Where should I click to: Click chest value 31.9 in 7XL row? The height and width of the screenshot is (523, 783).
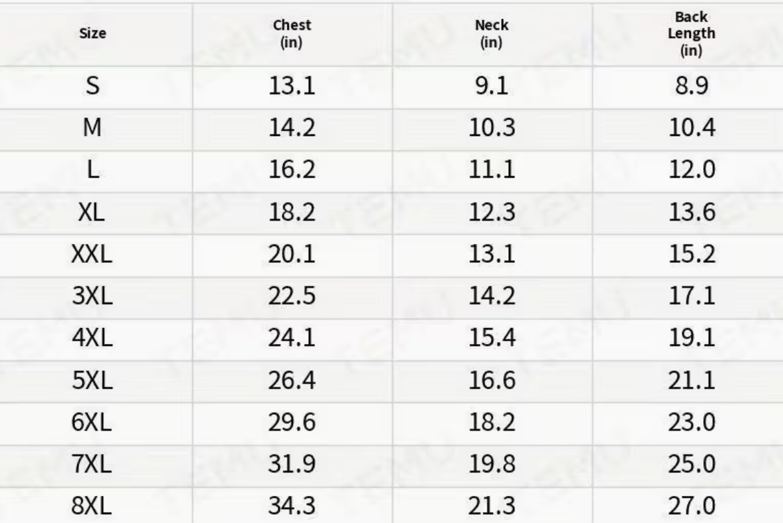pyautogui.click(x=292, y=464)
